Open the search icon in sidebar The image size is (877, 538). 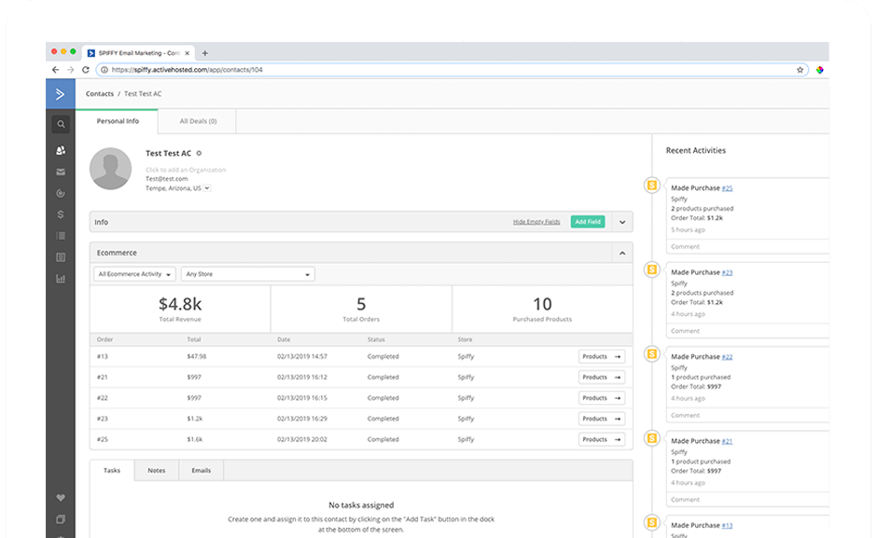tap(61, 124)
